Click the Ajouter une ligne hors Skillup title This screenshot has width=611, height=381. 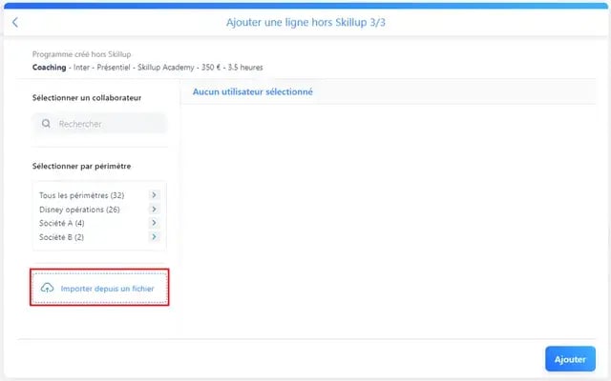(x=305, y=22)
